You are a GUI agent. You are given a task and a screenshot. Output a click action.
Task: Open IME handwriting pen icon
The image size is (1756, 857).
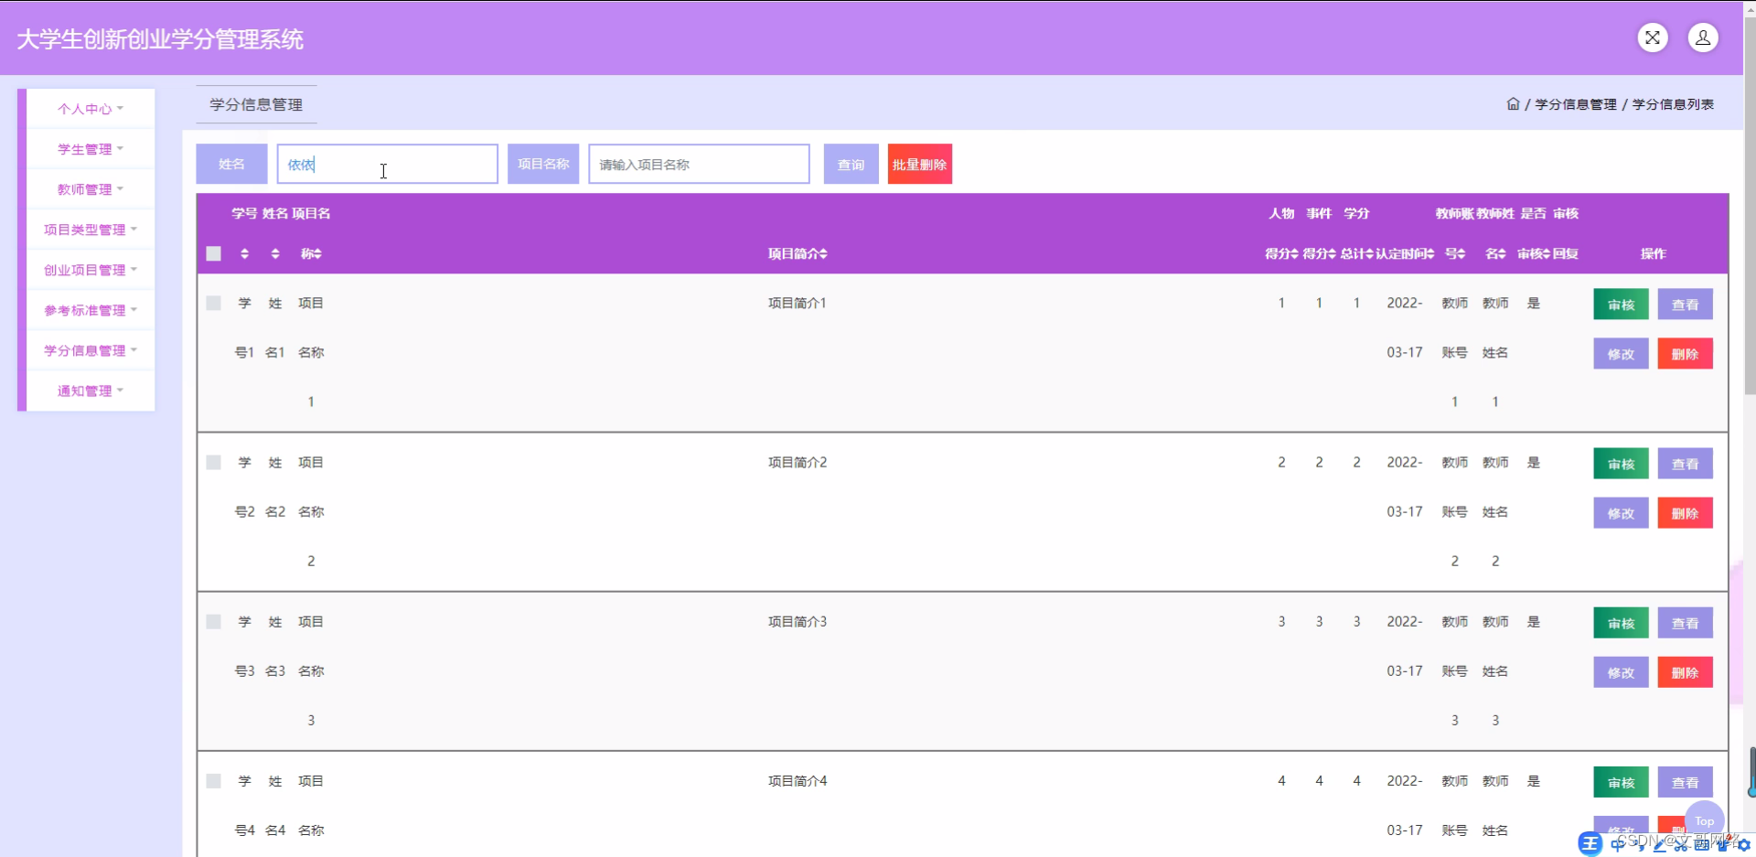pos(1659,845)
